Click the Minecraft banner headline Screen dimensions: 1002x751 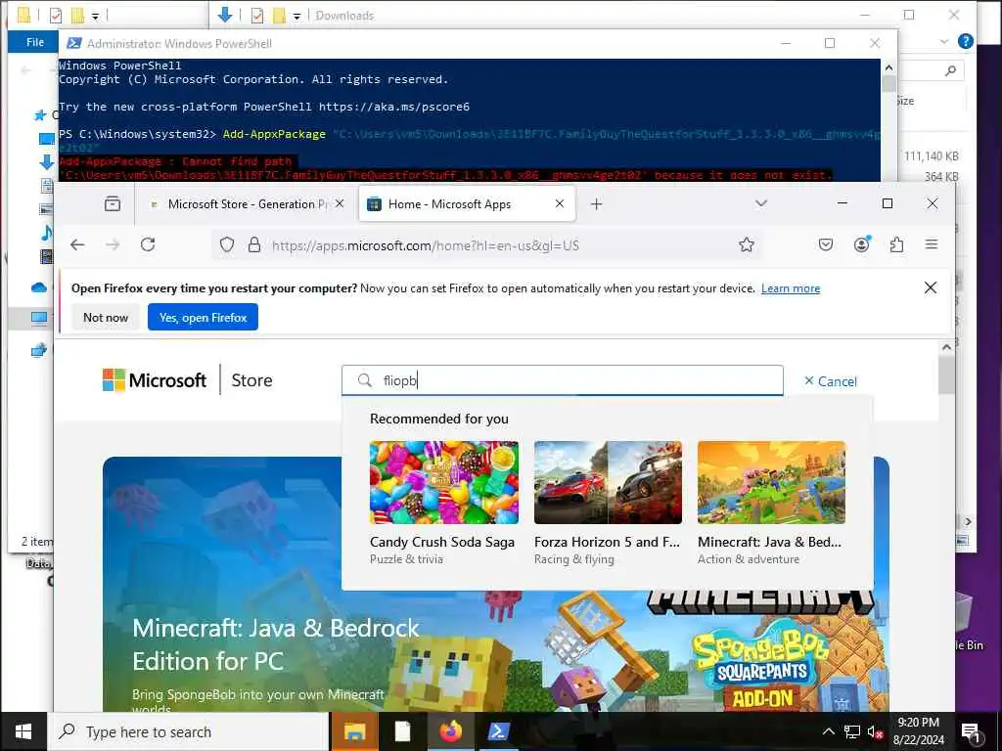(x=275, y=644)
